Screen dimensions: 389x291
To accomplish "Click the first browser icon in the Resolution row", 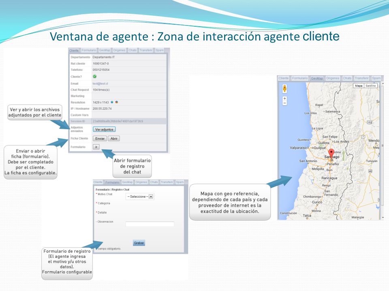I will tap(112, 102).
